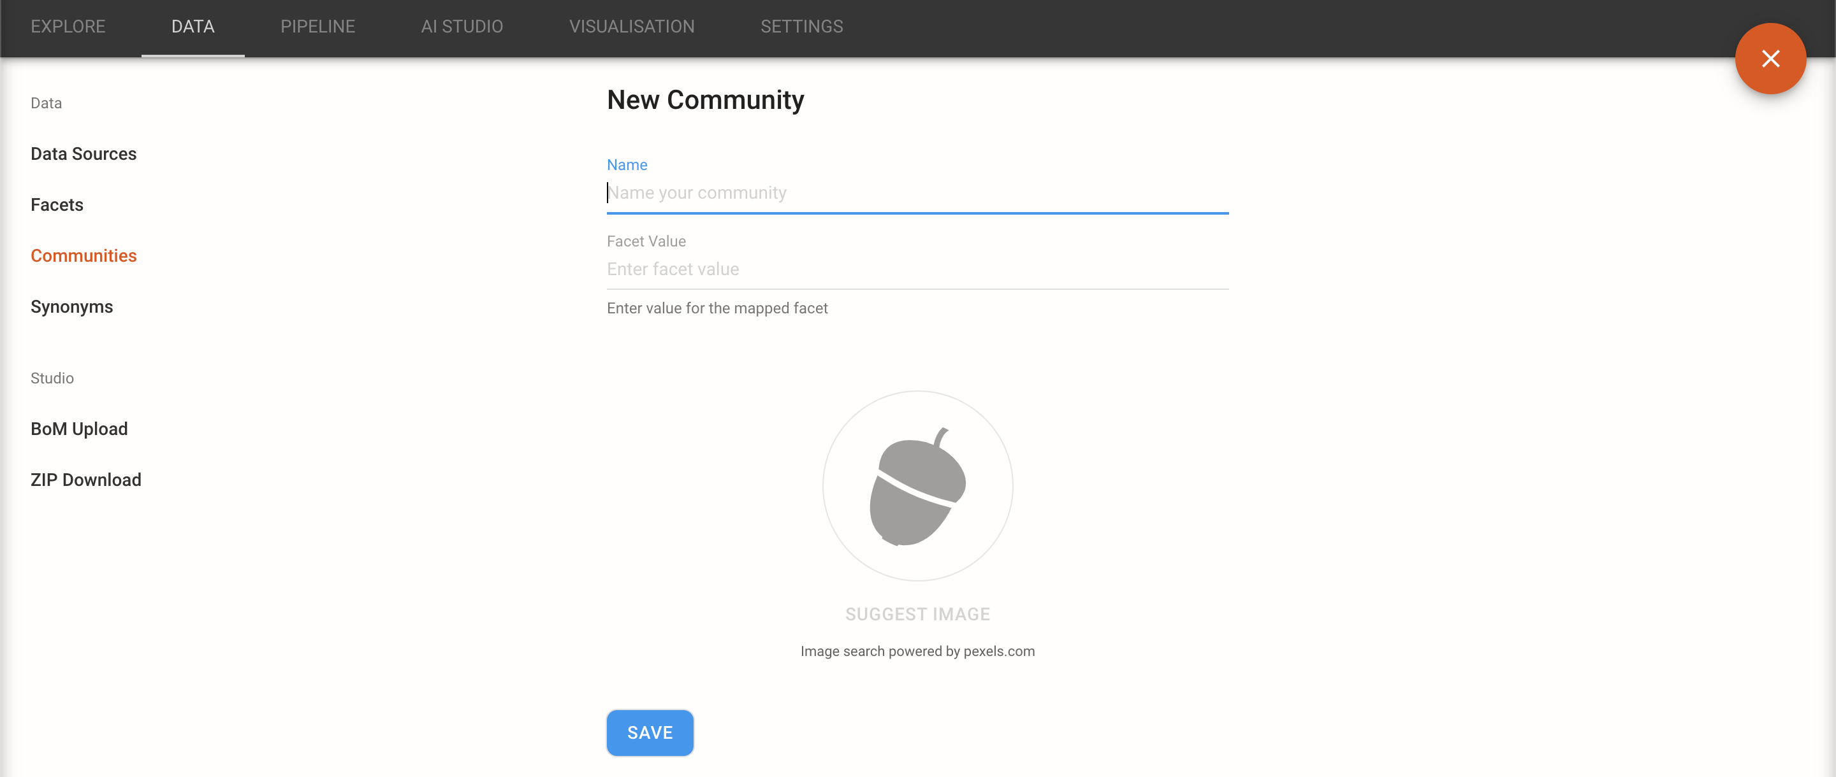Open ZIP Download under Studio
This screenshot has height=777, width=1836.
point(85,480)
